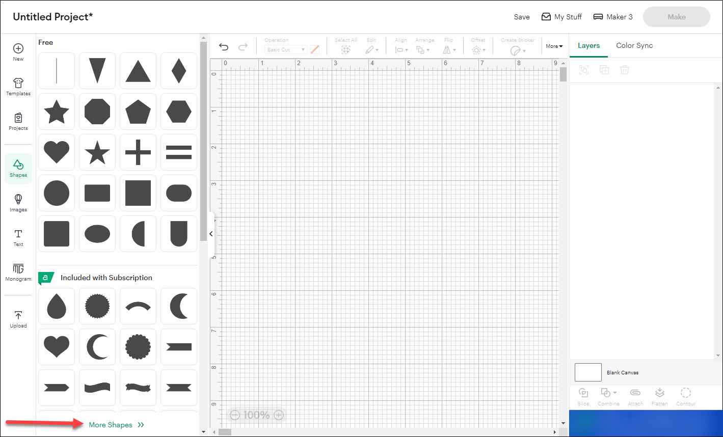Open the Templates panel
This screenshot has width=723, height=437.
pyautogui.click(x=18, y=86)
